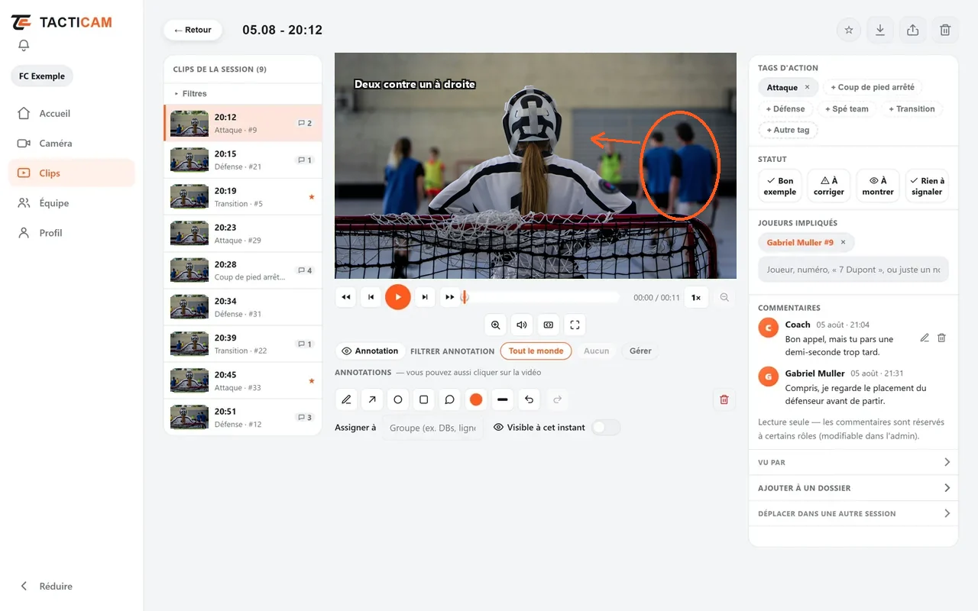Open Caméra in the sidebar
This screenshot has height=611, width=978.
(x=72, y=144)
